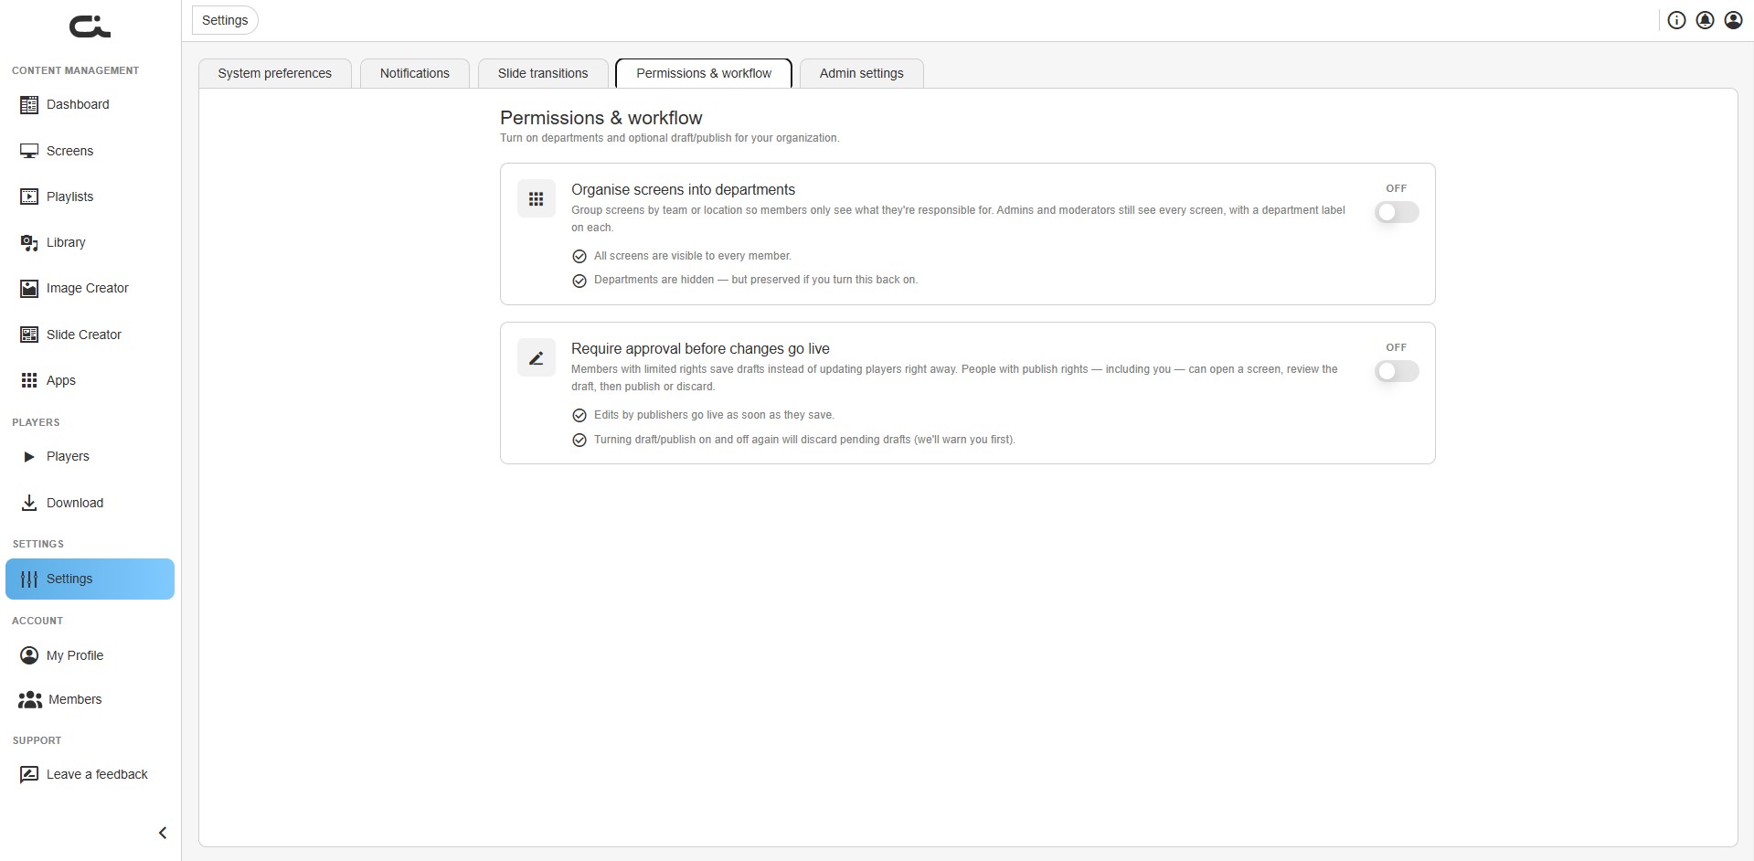Open Slide Creator from the sidebar
The height and width of the screenshot is (861, 1754).
pyautogui.click(x=90, y=335)
